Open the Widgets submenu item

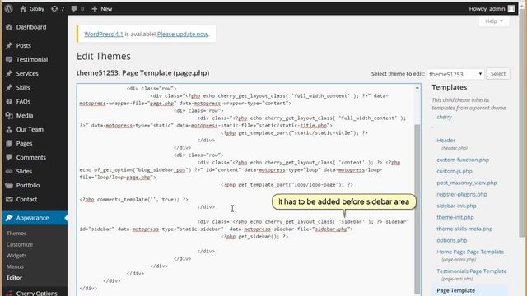(x=16, y=256)
